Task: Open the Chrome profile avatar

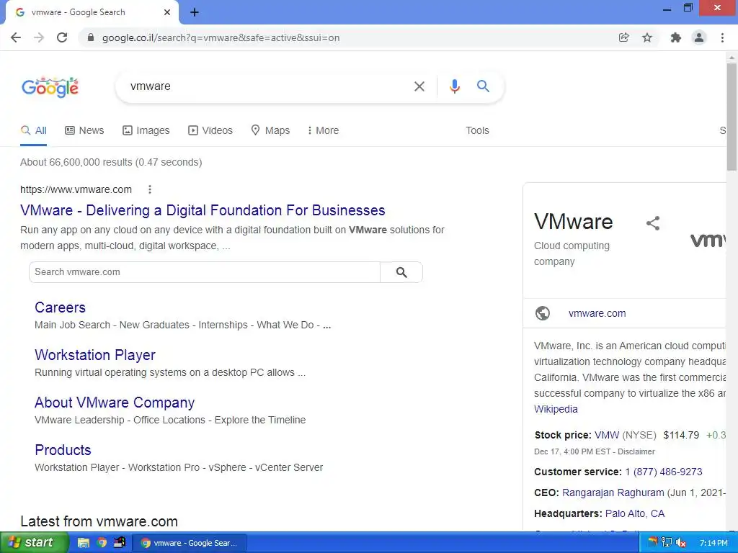Action: pos(699,37)
